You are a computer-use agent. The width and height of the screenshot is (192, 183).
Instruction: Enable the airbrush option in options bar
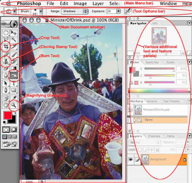[x=128, y=11]
